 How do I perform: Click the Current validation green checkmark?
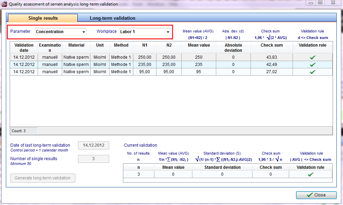(x=311, y=174)
